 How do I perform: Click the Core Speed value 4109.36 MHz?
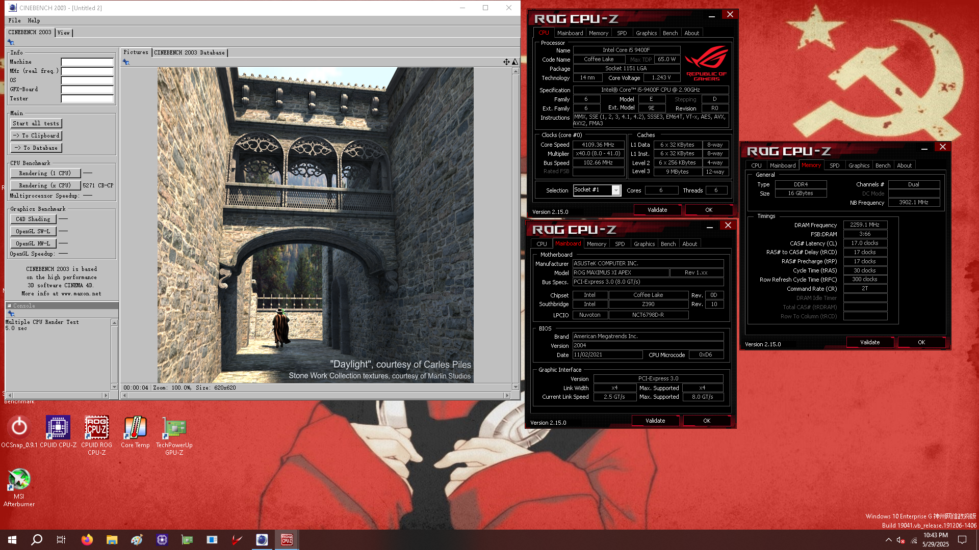point(598,145)
